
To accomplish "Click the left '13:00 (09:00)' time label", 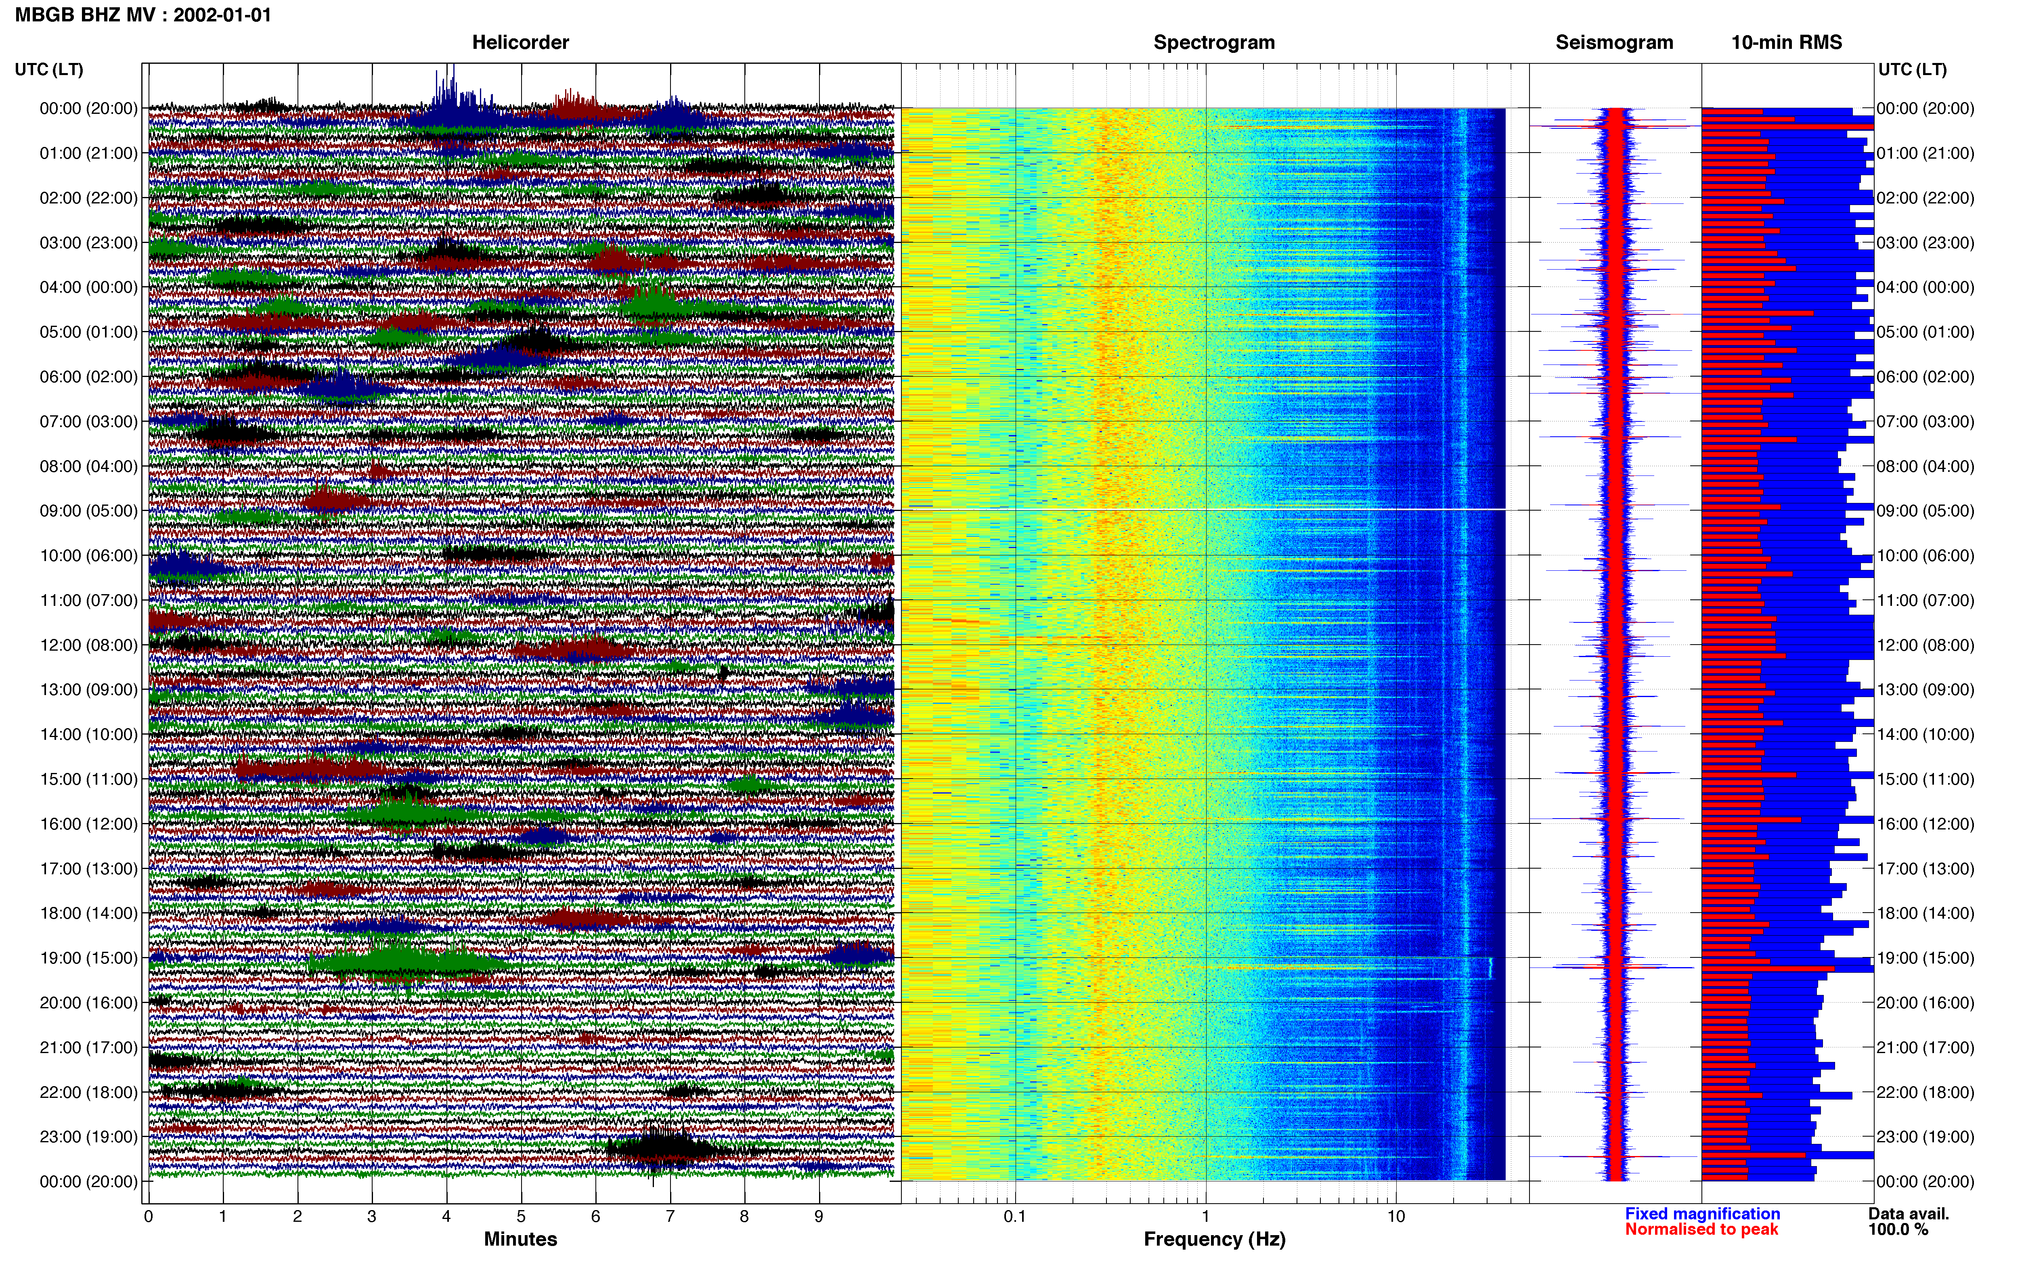I will (x=88, y=690).
